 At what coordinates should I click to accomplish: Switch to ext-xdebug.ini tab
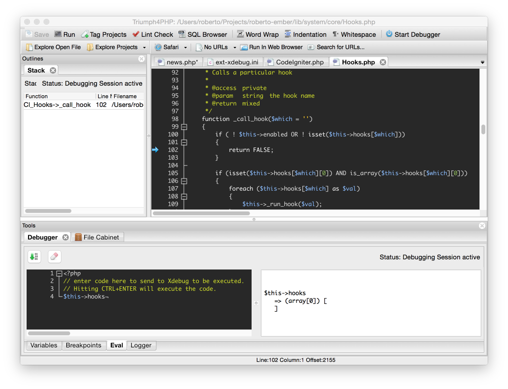(233, 62)
